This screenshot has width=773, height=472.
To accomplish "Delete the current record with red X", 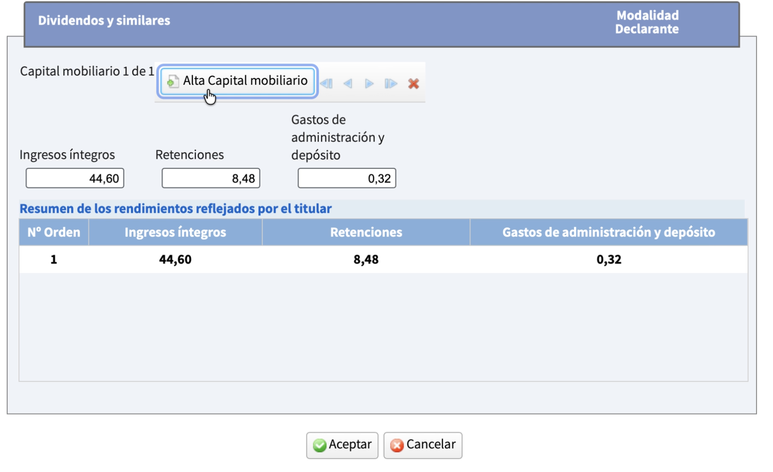I will [414, 84].
